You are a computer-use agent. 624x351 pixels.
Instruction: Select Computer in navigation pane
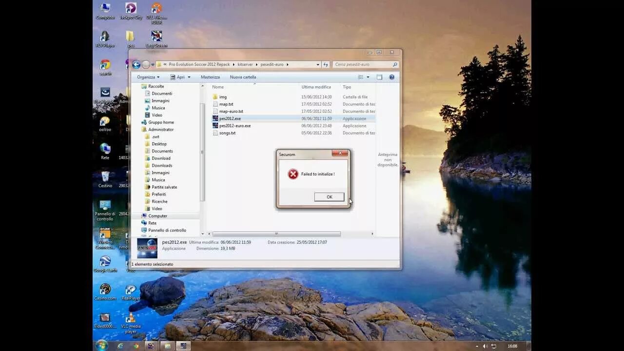157,216
